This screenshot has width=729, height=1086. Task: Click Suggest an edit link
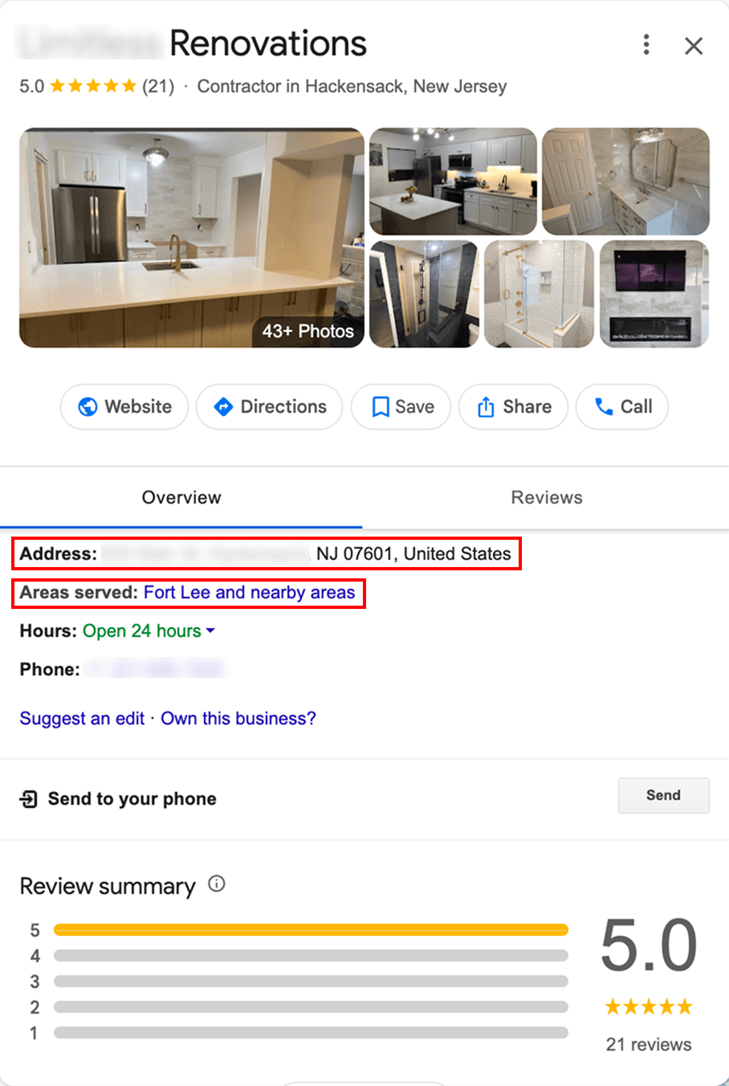click(x=82, y=718)
